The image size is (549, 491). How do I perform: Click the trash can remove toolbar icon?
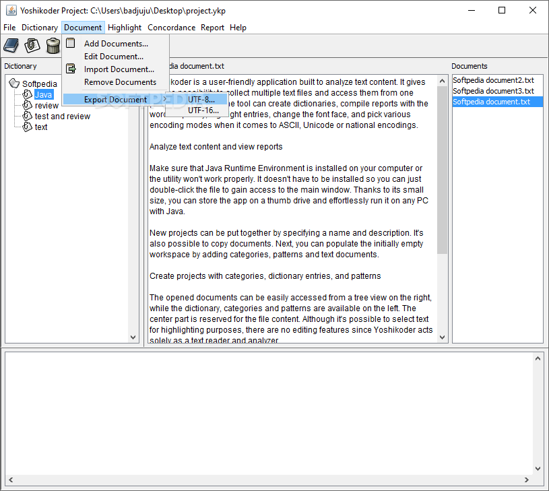click(53, 46)
